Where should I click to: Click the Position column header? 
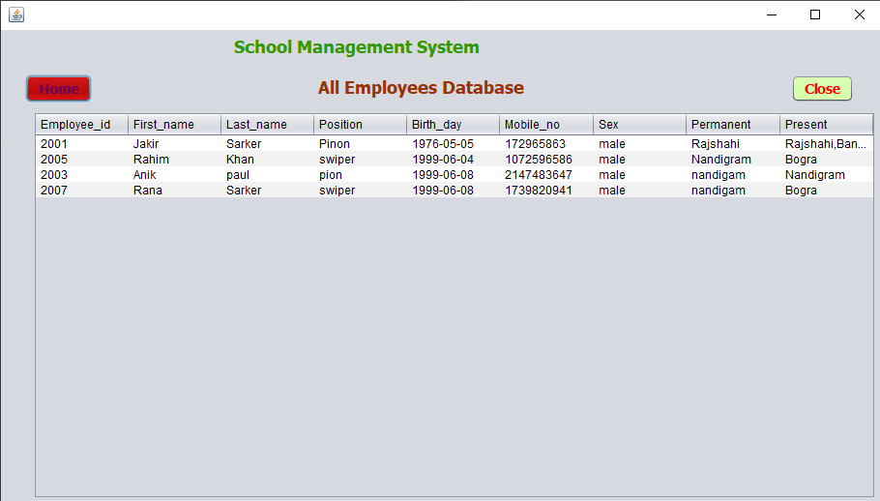click(360, 125)
